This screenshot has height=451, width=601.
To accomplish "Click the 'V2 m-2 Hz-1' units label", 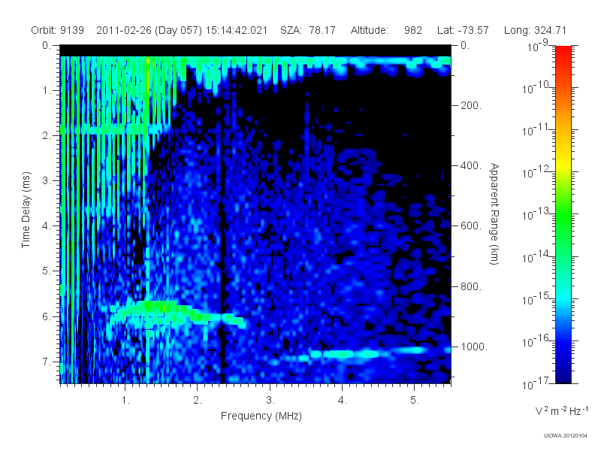I will [x=561, y=410].
